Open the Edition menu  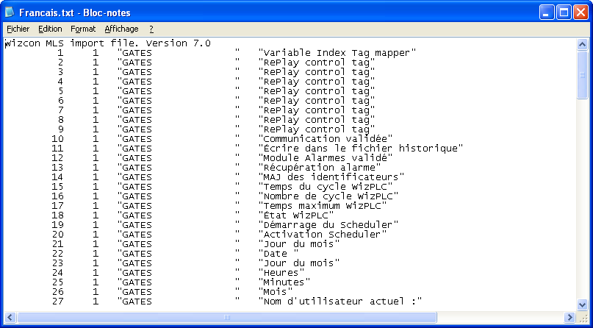[50, 29]
